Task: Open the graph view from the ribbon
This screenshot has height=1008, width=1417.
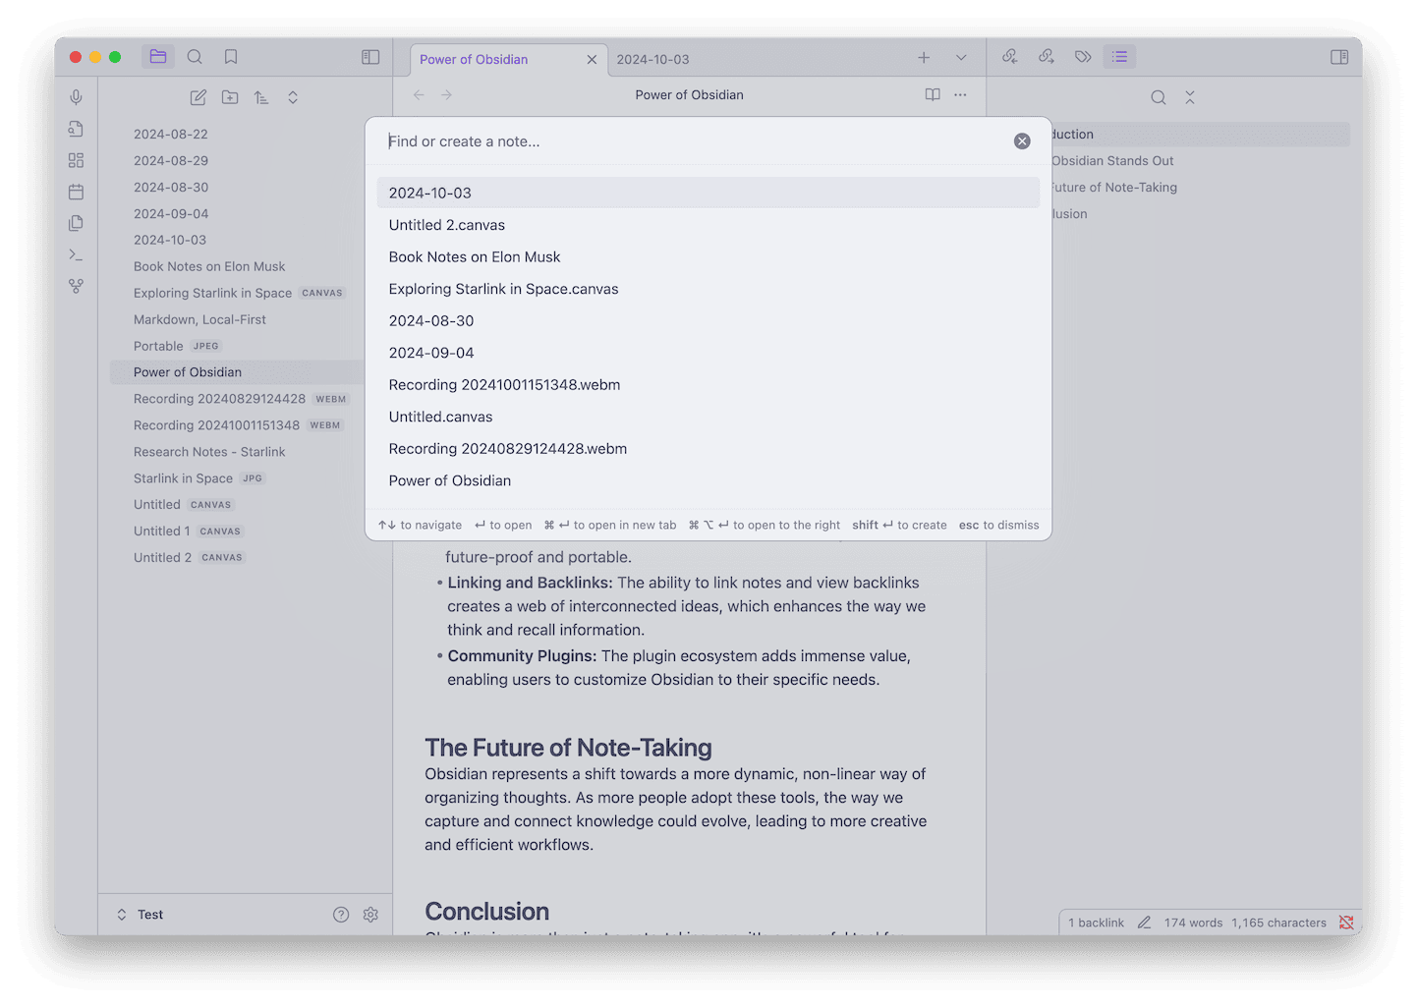Action: [76, 286]
